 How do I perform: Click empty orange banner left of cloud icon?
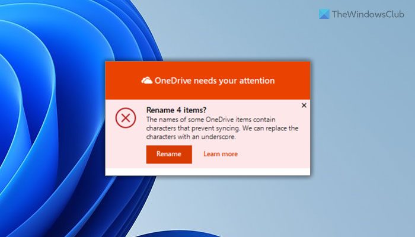pos(122,81)
